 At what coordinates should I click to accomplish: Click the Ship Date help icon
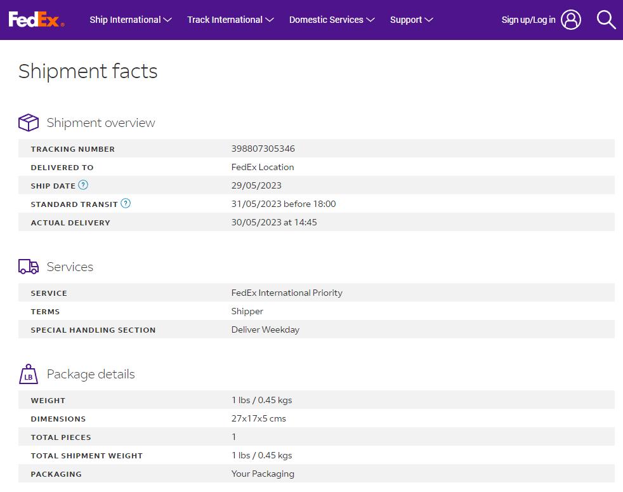83,185
